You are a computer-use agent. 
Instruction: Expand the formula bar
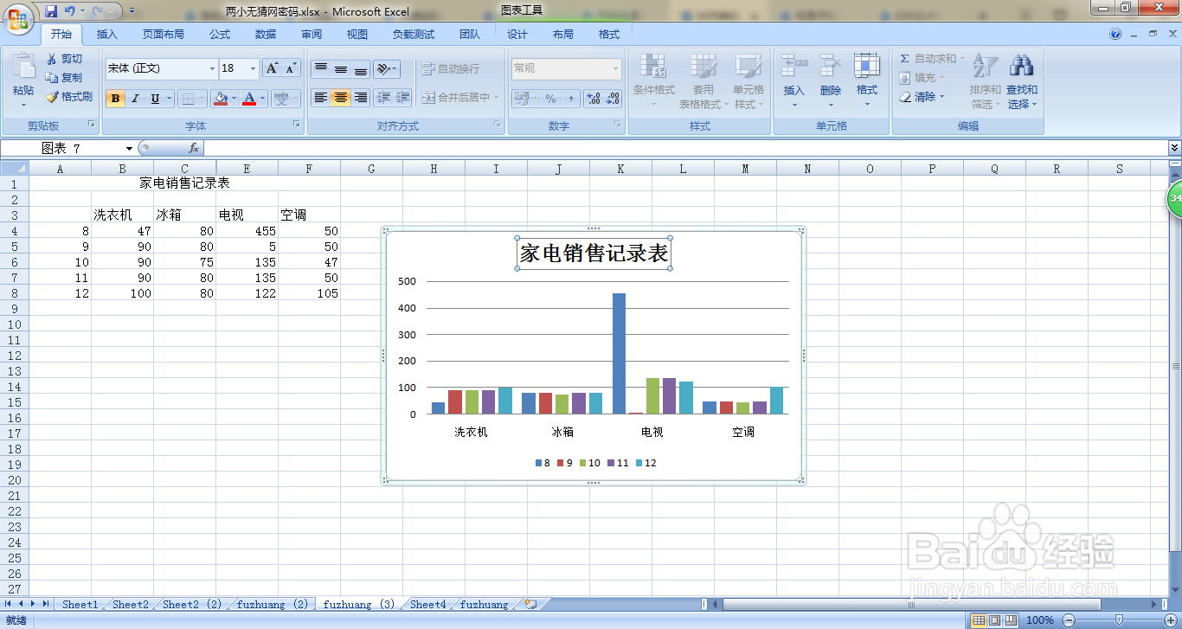(x=1174, y=148)
